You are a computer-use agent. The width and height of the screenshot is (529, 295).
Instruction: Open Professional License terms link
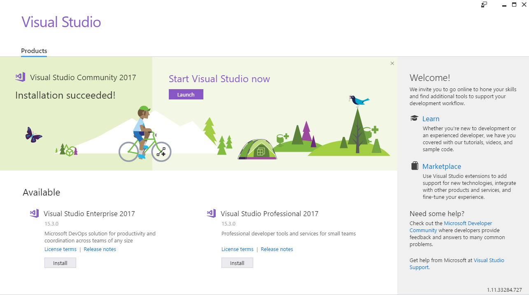pyautogui.click(x=238, y=249)
